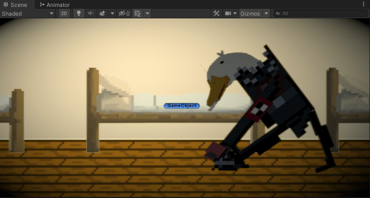Image resolution: width=370 pixels, height=198 pixels.
Task: Expand the camera settings dropdown arrow
Action: coord(235,13)
